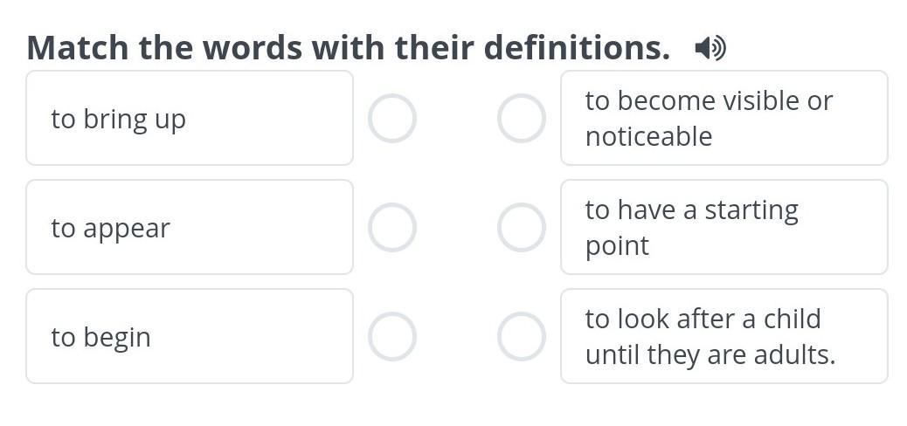Screen dimensions: 907x426
Task: Click the word 'definitions.' in the heading
Action: click(x=577, y=48)
